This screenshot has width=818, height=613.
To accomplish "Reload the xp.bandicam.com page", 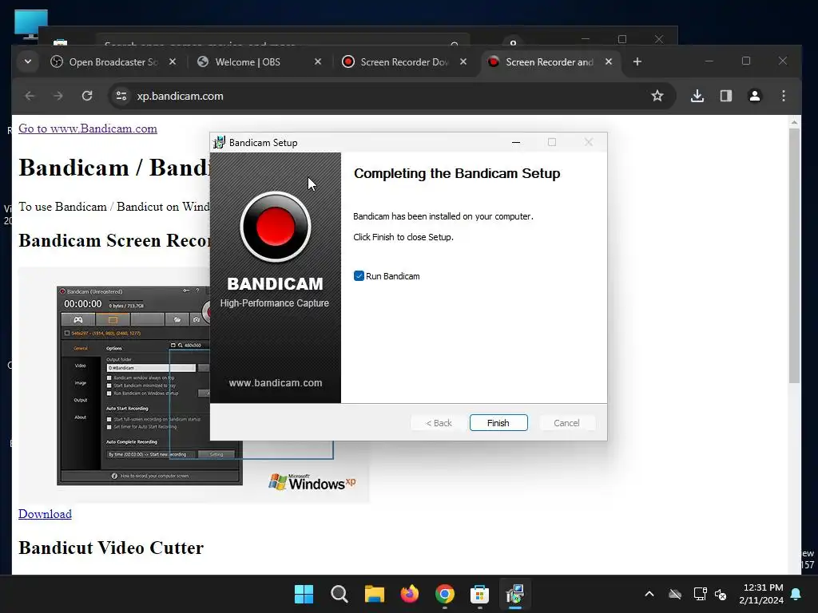I will coord(87,96).
